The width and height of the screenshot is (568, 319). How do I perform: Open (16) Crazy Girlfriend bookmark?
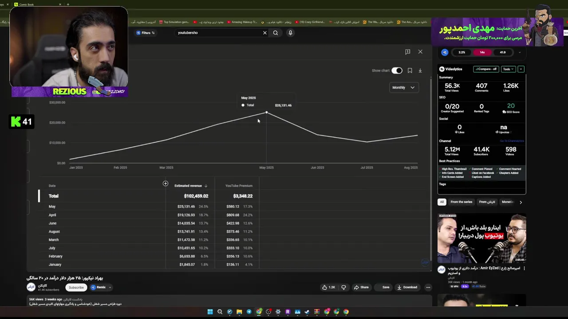pos(309,22)
